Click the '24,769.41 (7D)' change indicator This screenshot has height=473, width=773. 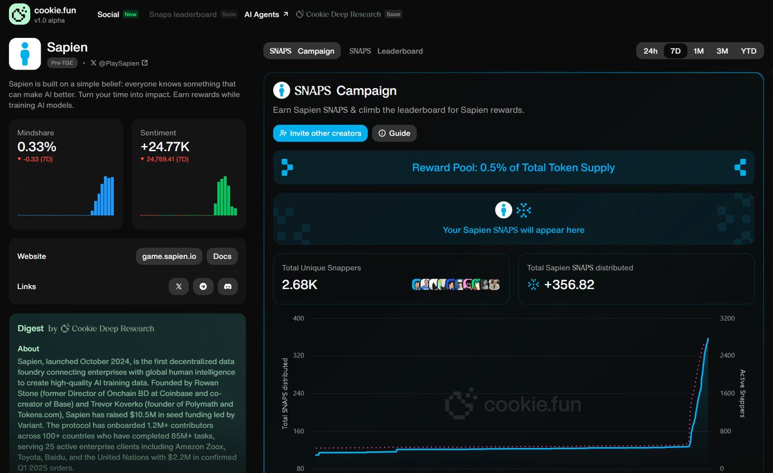164,159
